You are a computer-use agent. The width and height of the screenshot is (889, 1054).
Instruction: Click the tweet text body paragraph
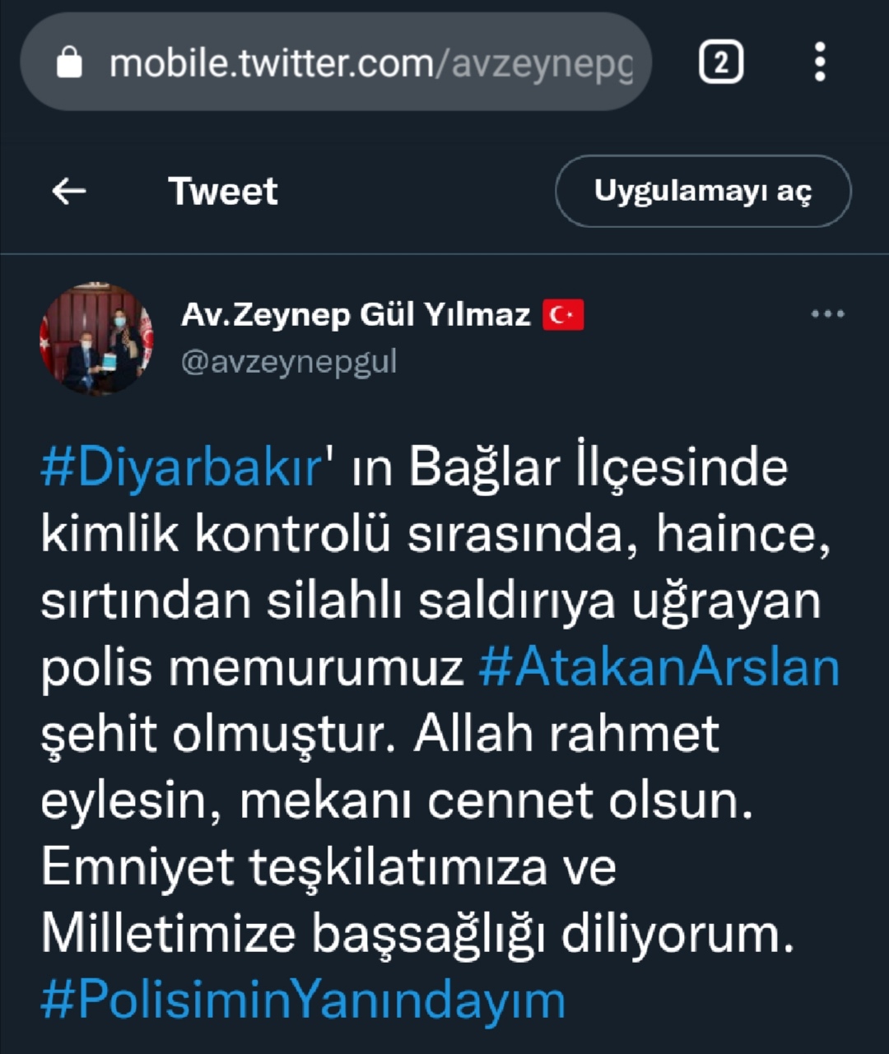click(440, 734)
